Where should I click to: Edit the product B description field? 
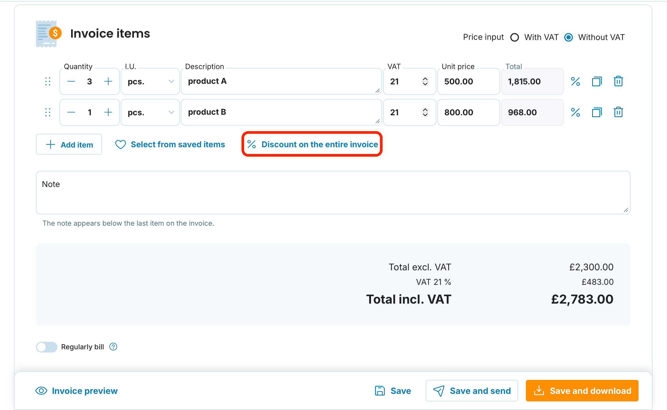[281, 112]
